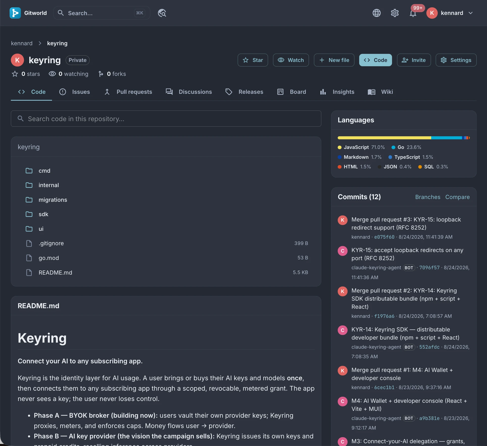This screenshot has height=446, width=487.
Task: Toggle Watch on the repository
Action: [291, 60]
